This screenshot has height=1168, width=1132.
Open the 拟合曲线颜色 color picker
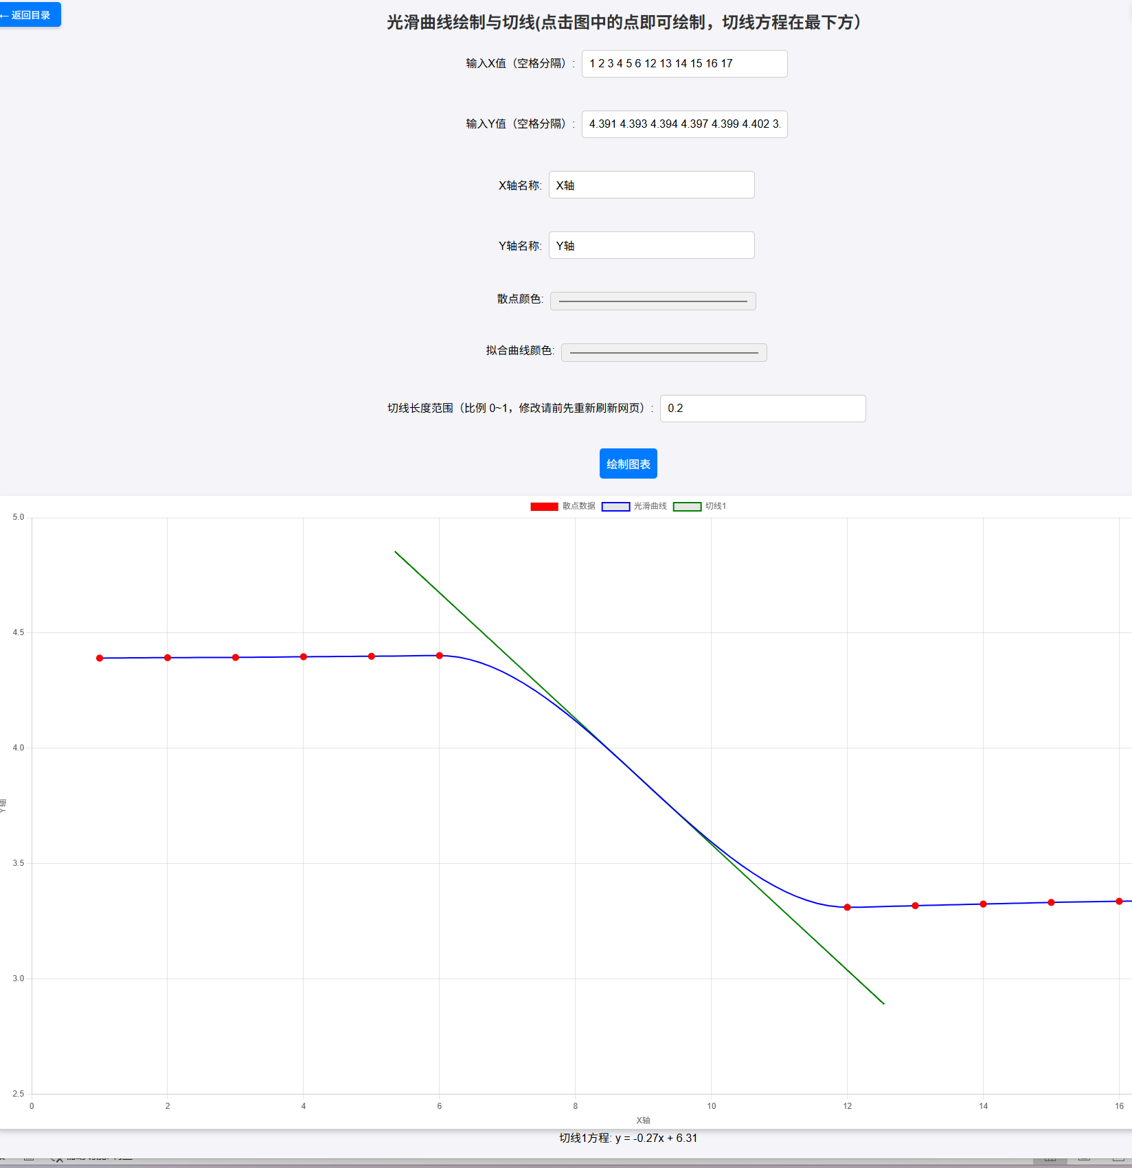pyautogui.click(x=664, y=352)
